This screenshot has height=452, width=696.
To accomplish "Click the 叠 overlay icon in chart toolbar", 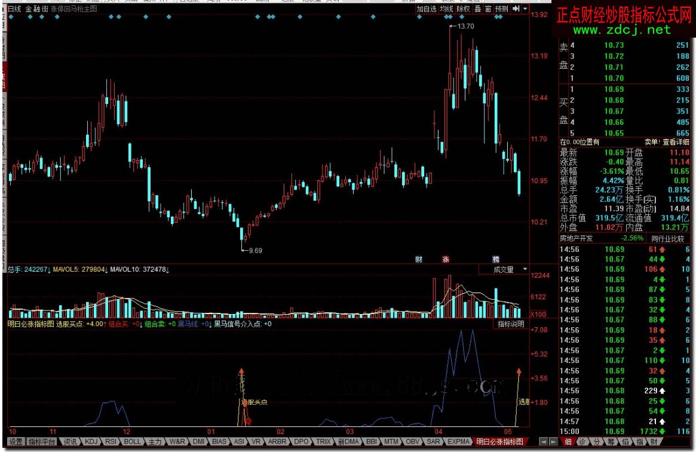I will [x=478, y=9].
